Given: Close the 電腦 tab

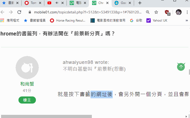Looking at the screenshot, I should click(x=85, y=3).
